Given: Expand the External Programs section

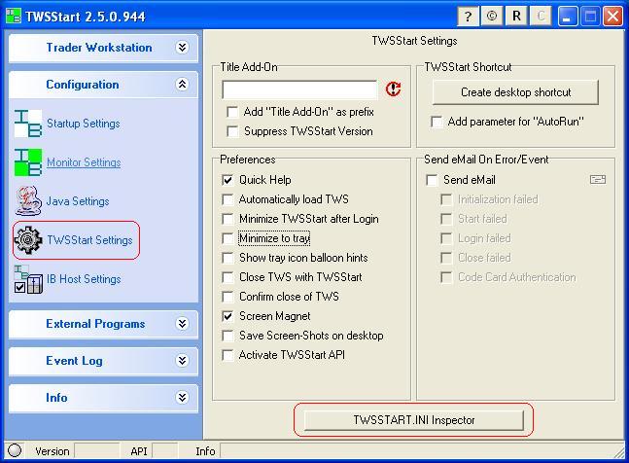Looking at the screenshot, I should (182, 323).
